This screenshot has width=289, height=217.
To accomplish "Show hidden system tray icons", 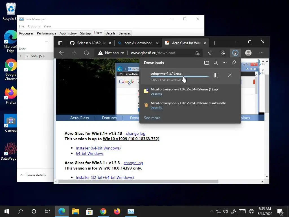I will (212, 211).
